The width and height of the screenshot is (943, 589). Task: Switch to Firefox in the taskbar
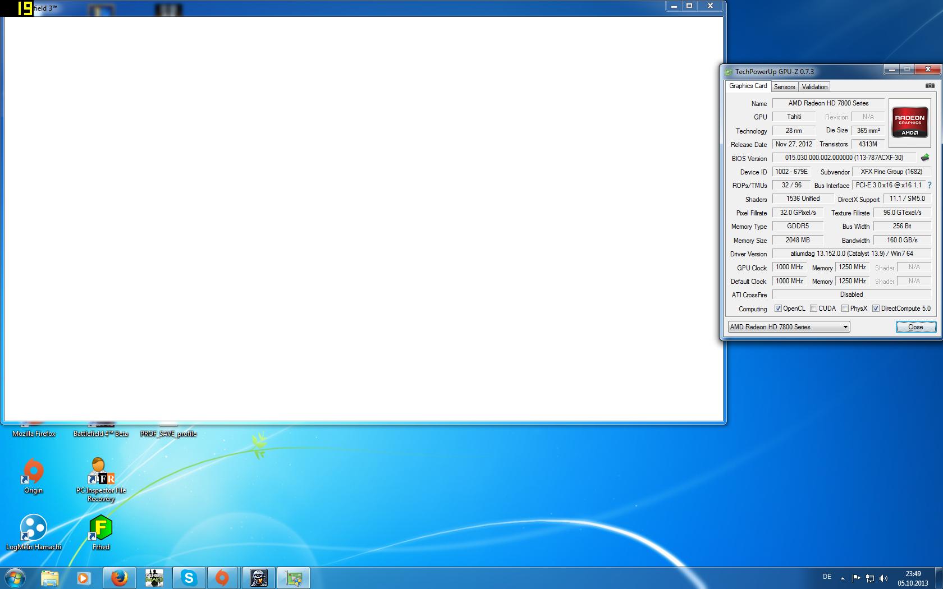click(119, 578)
